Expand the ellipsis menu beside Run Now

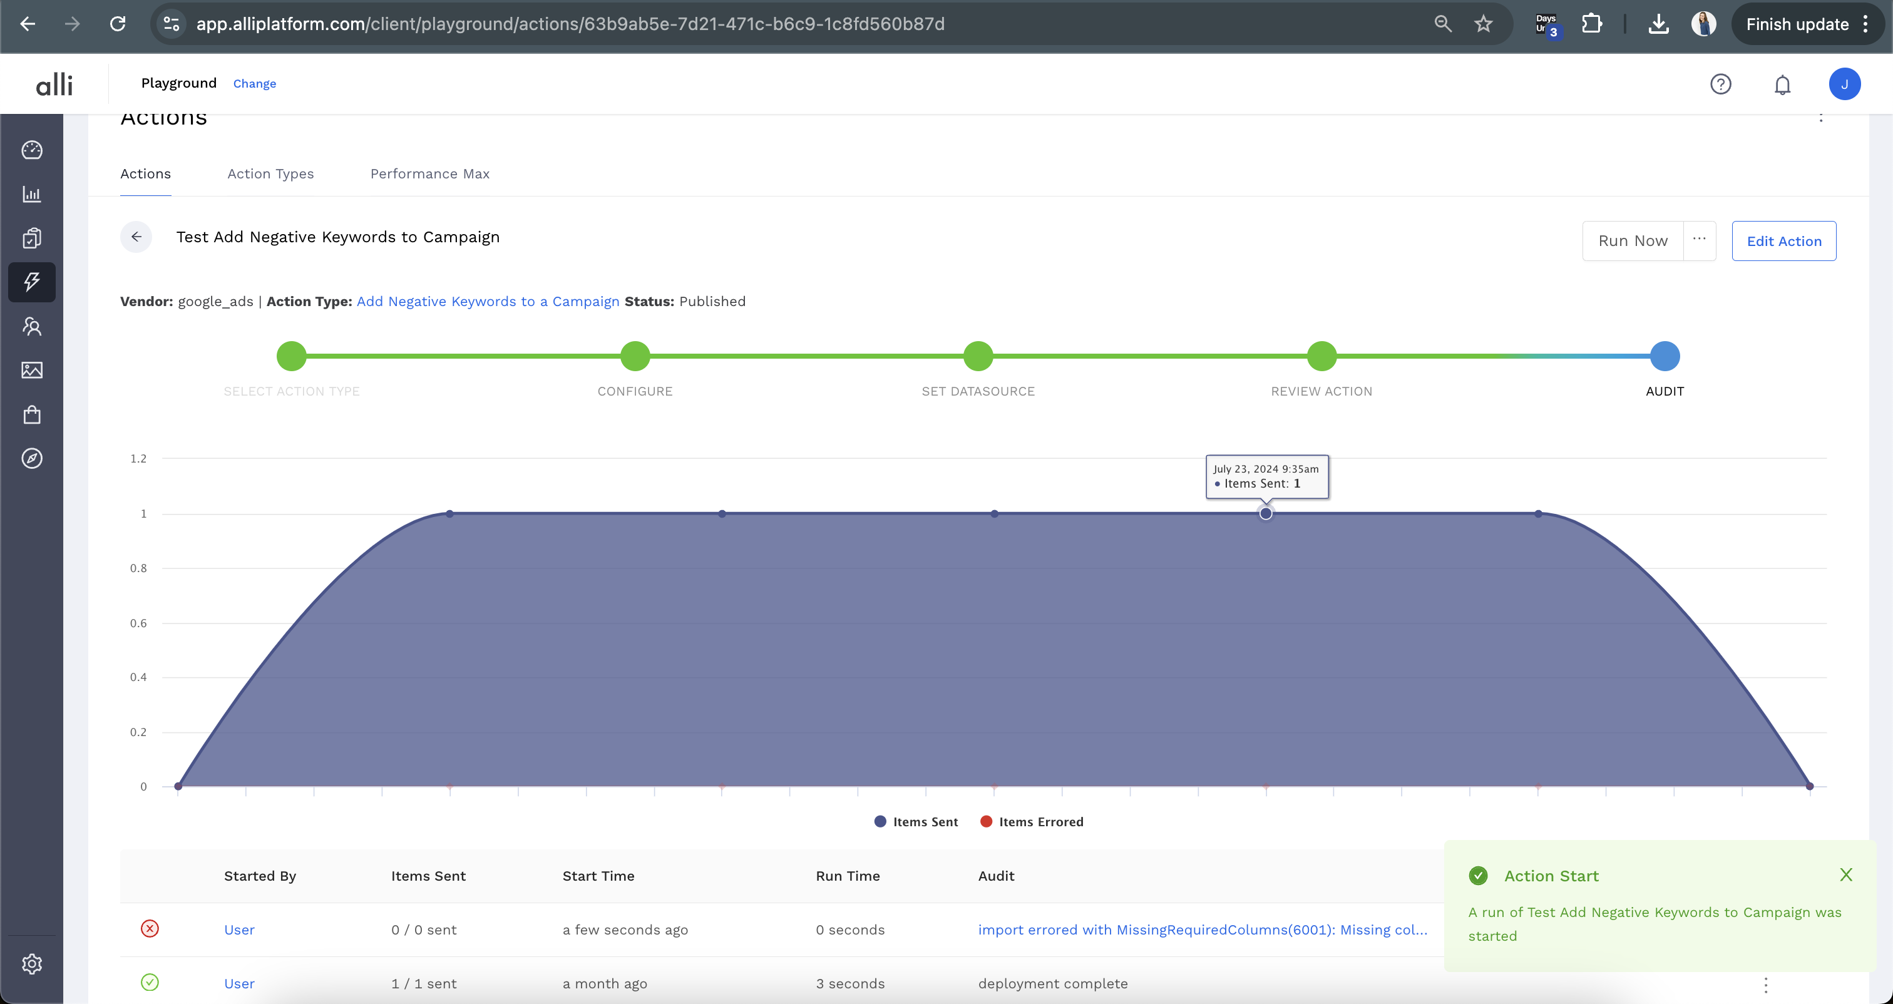click(1699, 240)
